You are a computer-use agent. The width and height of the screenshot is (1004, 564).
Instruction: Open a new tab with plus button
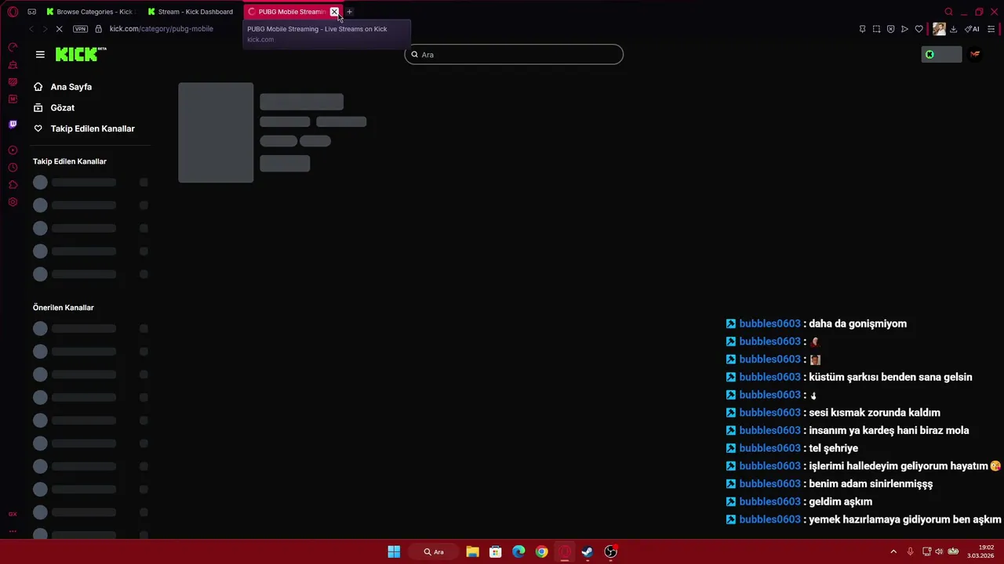tap(350, 12)
